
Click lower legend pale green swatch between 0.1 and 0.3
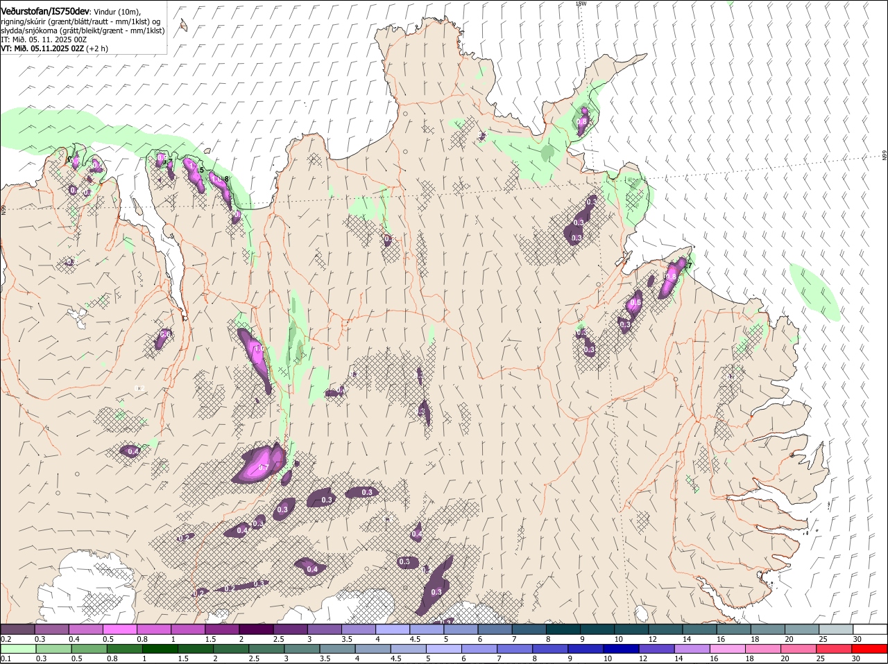[x=18, y=649]
